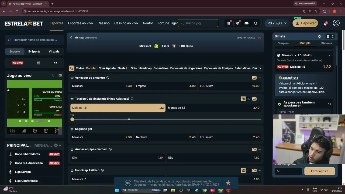This screenshot has height=194, width=345.
Task: Pick Sim for Ambas equipes marcam
Action: coord(118,158)
